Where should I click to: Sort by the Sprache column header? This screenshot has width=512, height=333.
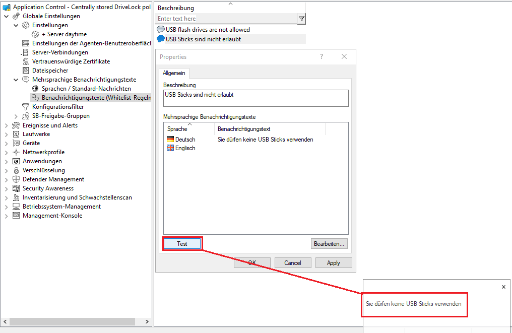(x=189, y=128)
